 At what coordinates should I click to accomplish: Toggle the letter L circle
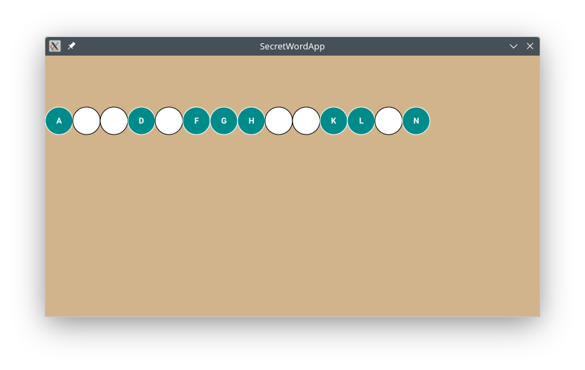click(x=361, y=121)
